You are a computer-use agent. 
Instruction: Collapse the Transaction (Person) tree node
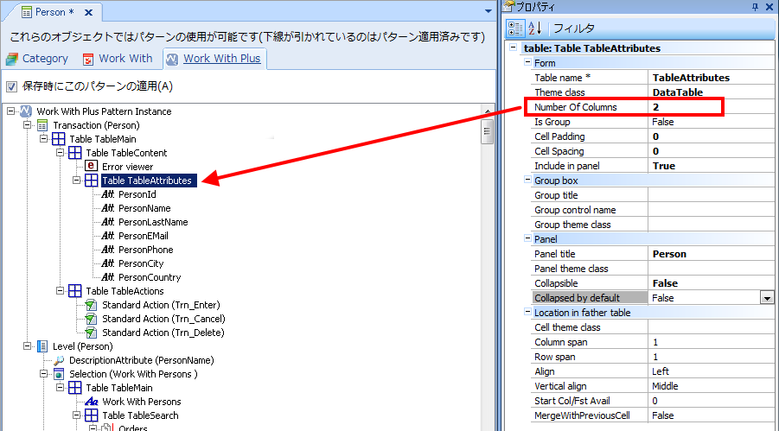tap(27, 125)
